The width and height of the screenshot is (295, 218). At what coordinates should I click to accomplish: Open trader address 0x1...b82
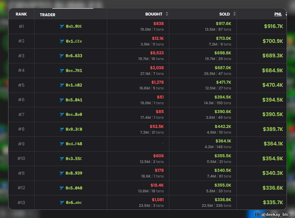74,85
